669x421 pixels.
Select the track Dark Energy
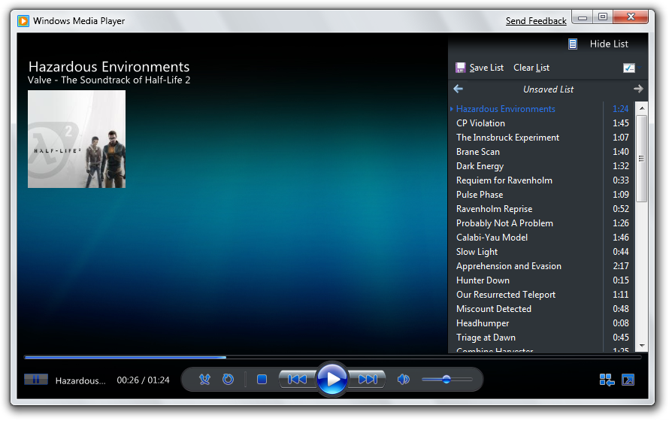coord(480,166)
